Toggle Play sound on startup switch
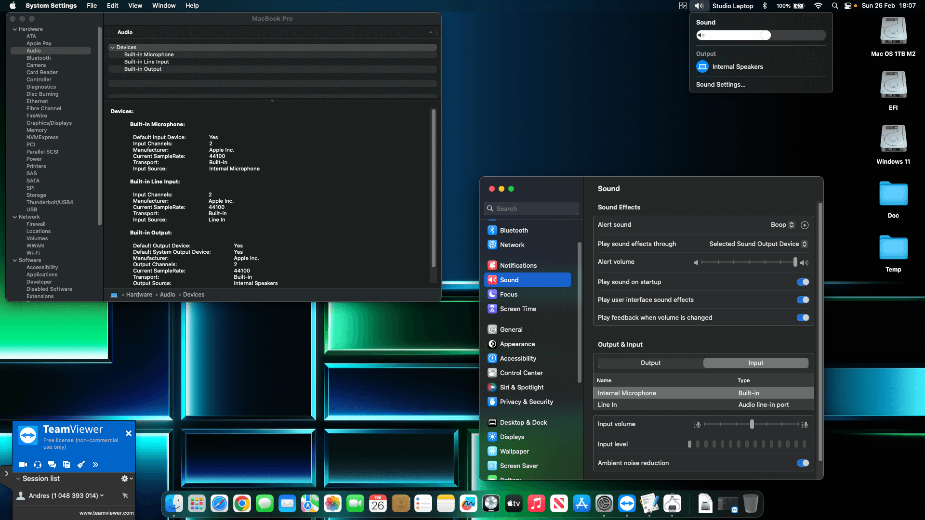The width and height of the screenshot is (925, 520). (x=803, y=282)
